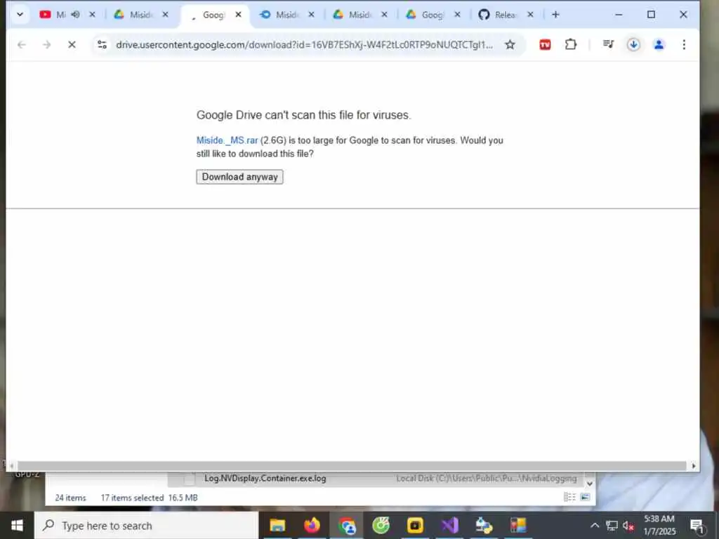The width and height of the screenshot is (719, 539).
Task: Close the Miside tab with blue icon
Action: (x=311, y=15)
